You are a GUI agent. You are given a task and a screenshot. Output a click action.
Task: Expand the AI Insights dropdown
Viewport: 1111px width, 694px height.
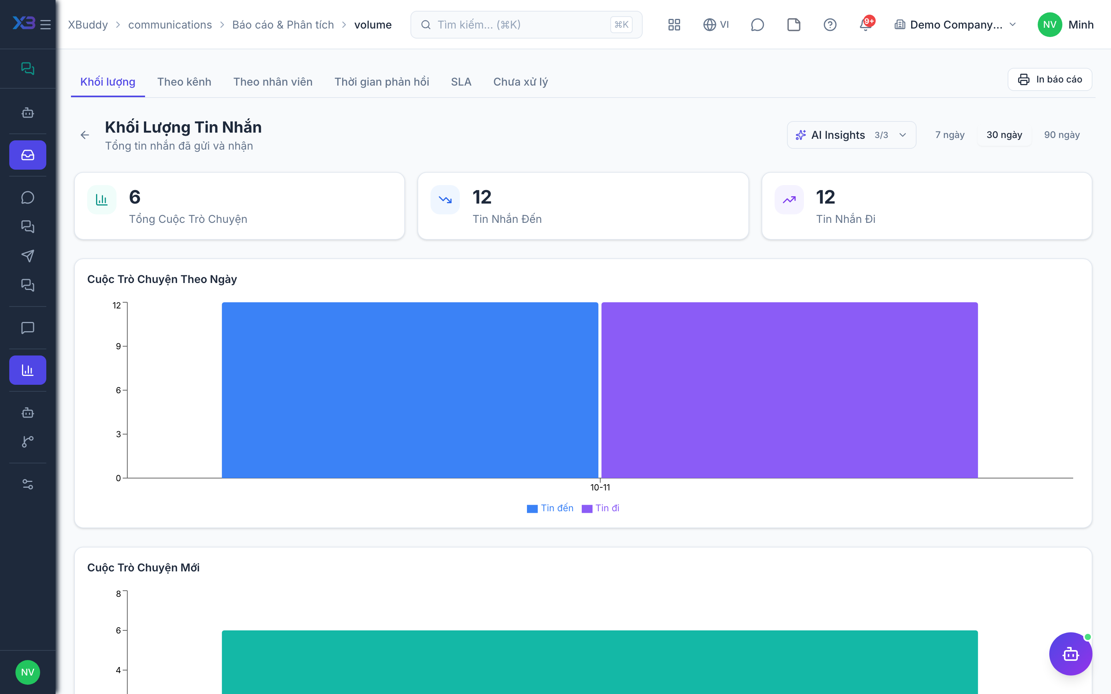point(851,135)
